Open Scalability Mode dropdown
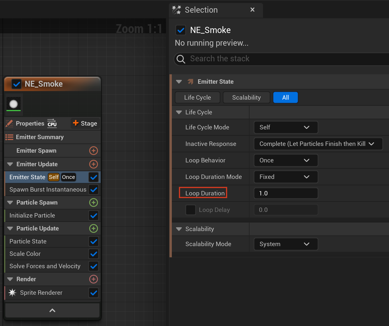 coord(286,244)
